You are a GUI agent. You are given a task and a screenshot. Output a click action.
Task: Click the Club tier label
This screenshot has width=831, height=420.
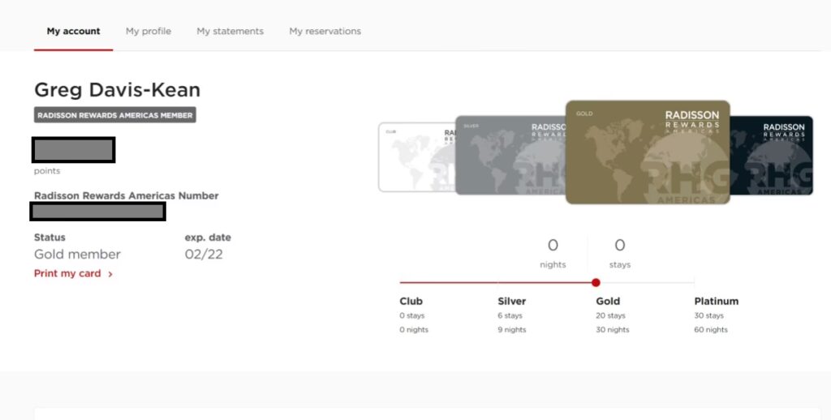[411, 302]
